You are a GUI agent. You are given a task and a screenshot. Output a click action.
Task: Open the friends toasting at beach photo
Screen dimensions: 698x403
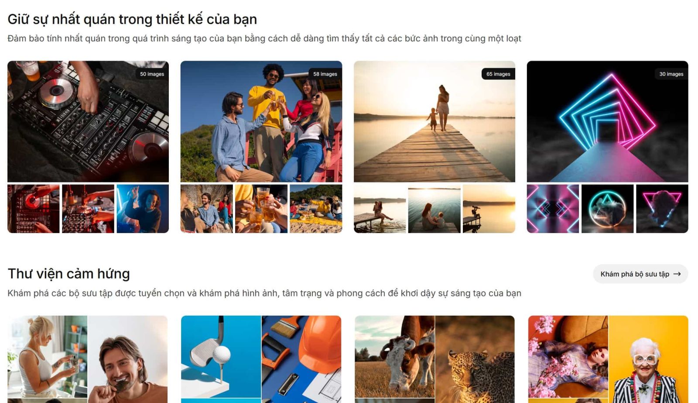[261, 121]
